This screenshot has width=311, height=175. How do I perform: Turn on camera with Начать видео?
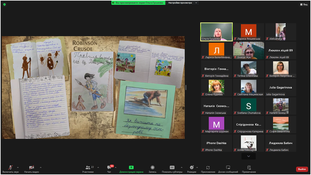31,168
